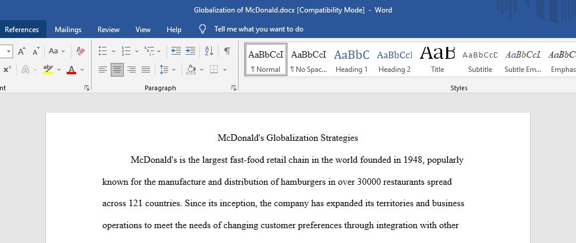The image size is (576, 243).
Task: Sort text with the A-Z icon
Action: point(209,51)
